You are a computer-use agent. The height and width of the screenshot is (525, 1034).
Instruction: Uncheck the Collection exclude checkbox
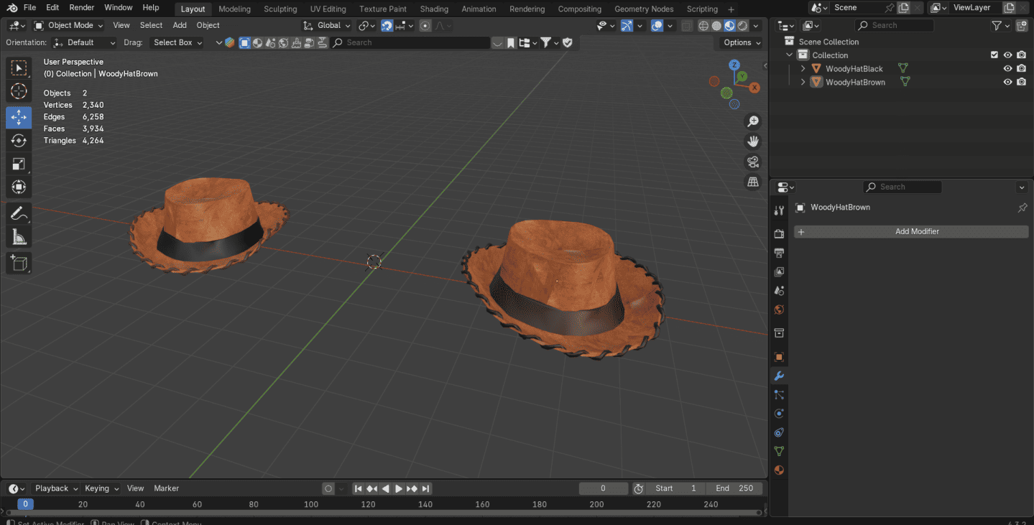994,55
